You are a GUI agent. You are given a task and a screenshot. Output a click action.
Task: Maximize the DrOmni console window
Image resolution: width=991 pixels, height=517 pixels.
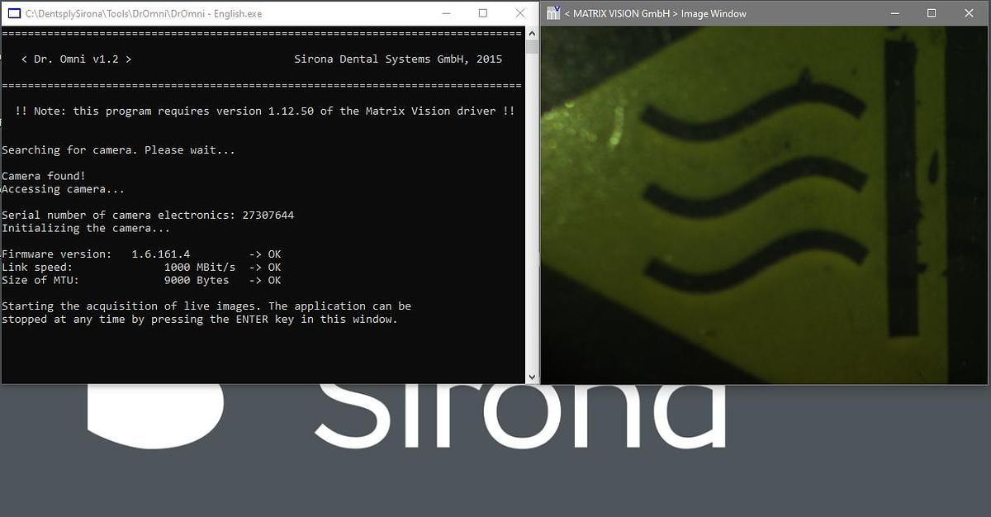(x=483, y=13)
